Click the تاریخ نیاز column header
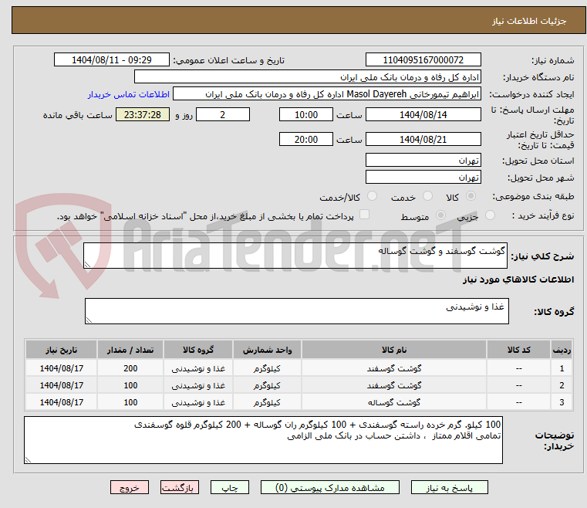This screenshot has width=587, height=508. (x=62, y=350)
